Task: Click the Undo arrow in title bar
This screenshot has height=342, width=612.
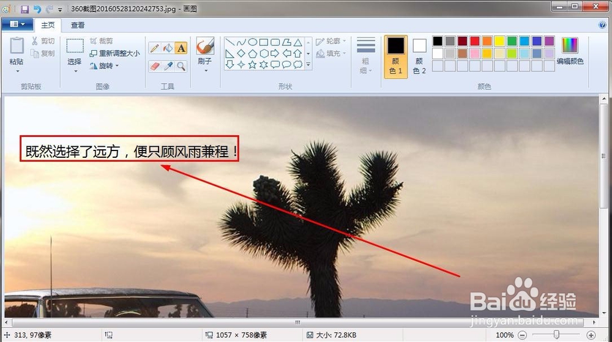Action: (x=37, y=9)
